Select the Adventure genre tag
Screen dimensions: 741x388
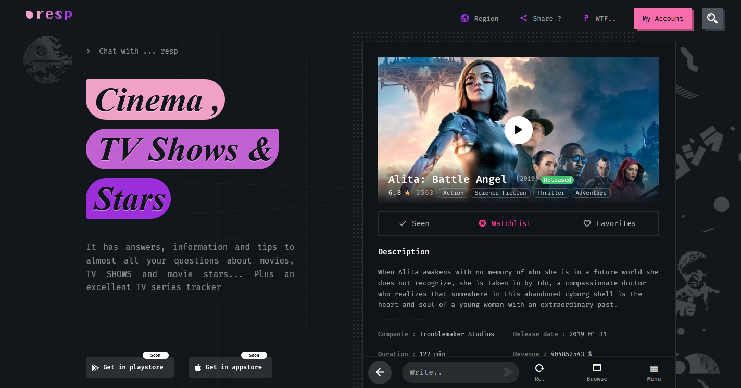pos(591,193)
